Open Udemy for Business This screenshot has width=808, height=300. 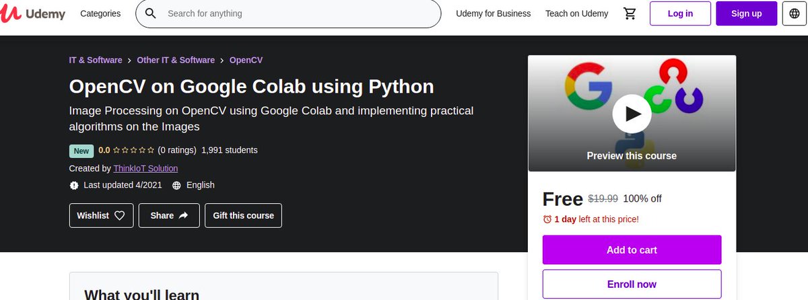pos(494,13)
